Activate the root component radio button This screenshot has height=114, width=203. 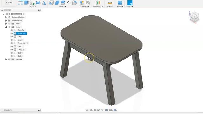[23, 14]
